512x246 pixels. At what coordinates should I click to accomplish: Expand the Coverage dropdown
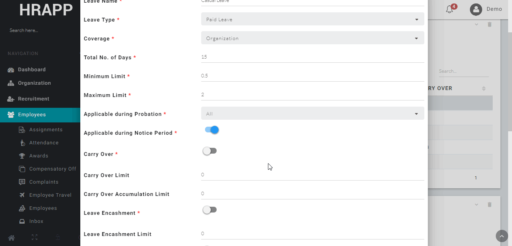(x=312, y=38)
